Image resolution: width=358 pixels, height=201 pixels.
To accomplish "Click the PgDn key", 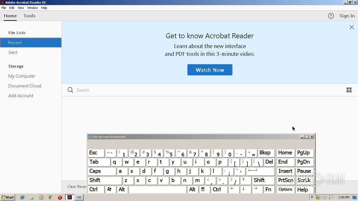I will pyautogui.click(x=305, y=162).
